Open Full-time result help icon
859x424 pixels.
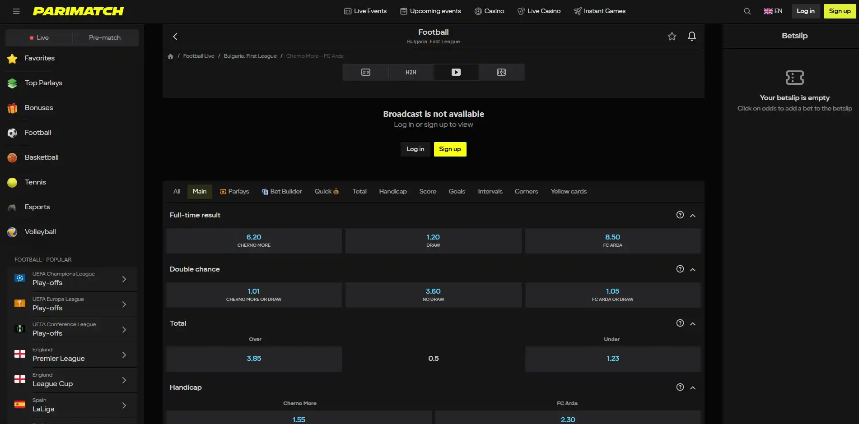[x=680, y=215]
